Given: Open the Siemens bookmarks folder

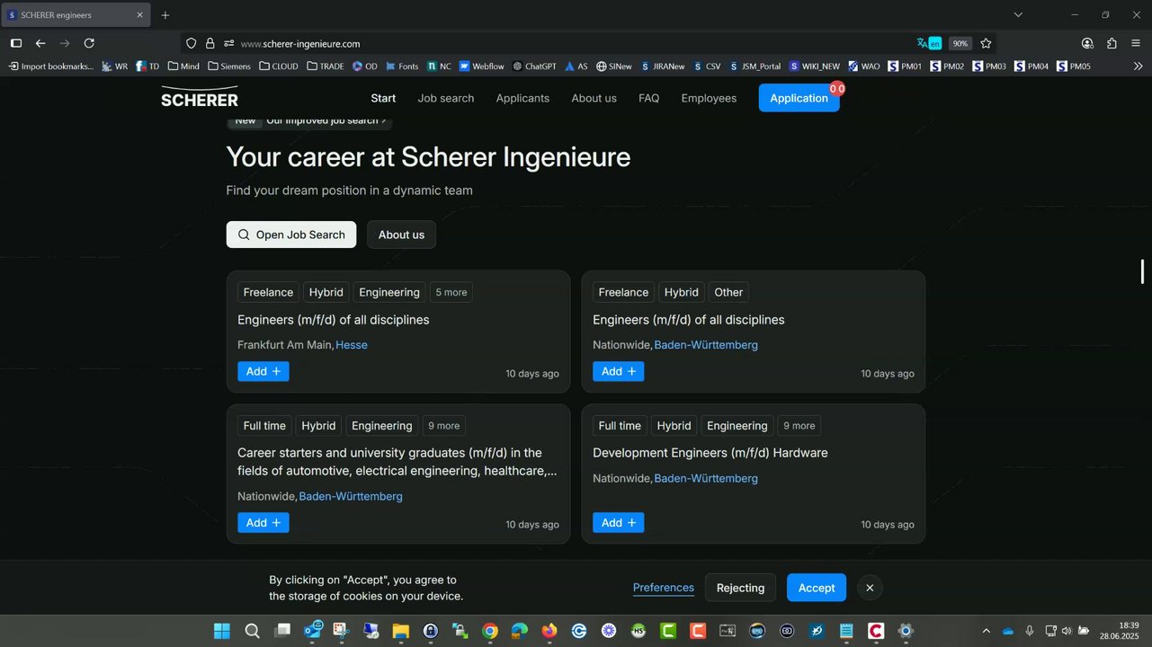Looking at the screenshot, I should [229, 66].
